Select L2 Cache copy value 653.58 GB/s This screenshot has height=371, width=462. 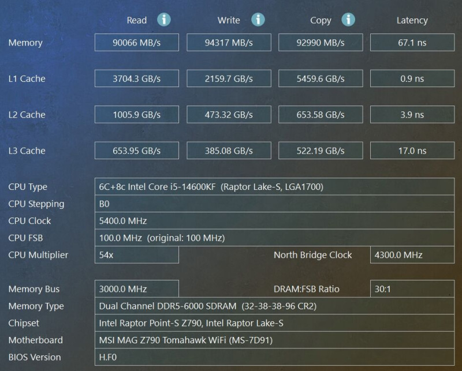pyautogui.click(x=321, y=115)
